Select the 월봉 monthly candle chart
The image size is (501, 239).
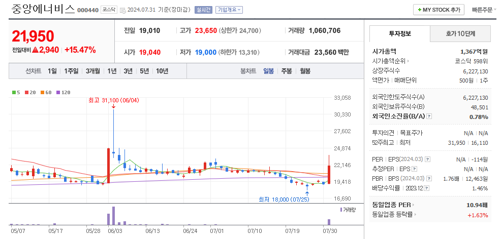pos(305,71)
